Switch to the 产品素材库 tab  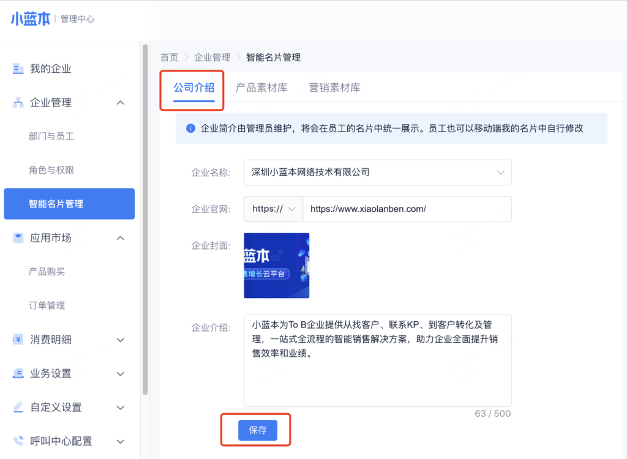(x=261, y=88)
